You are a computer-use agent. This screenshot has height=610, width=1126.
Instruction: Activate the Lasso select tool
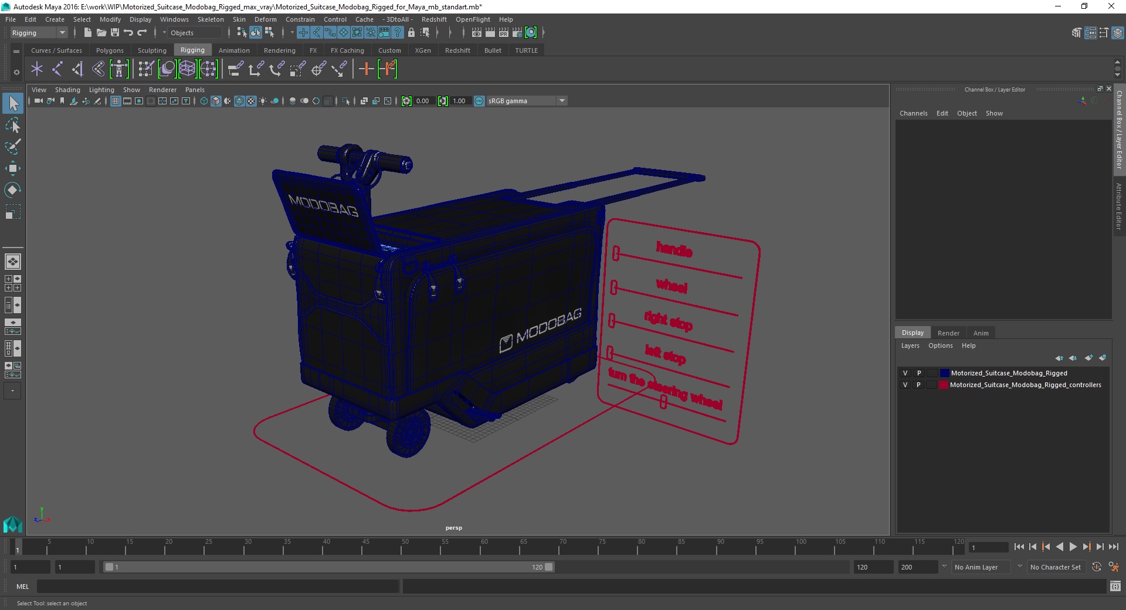13,126
